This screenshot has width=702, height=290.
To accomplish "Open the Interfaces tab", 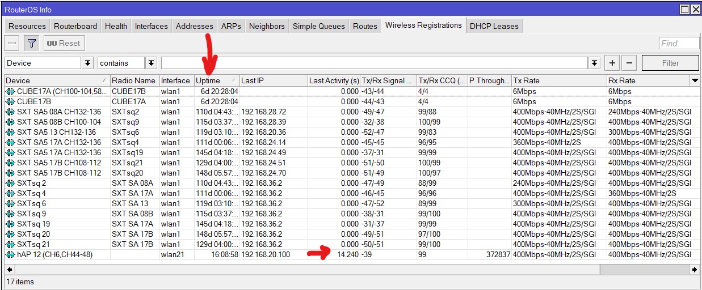I will [x=152, y=26].
